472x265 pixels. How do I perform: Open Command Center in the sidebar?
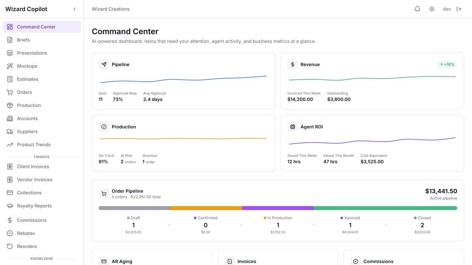pyautogui.click(x=42, y=27)
